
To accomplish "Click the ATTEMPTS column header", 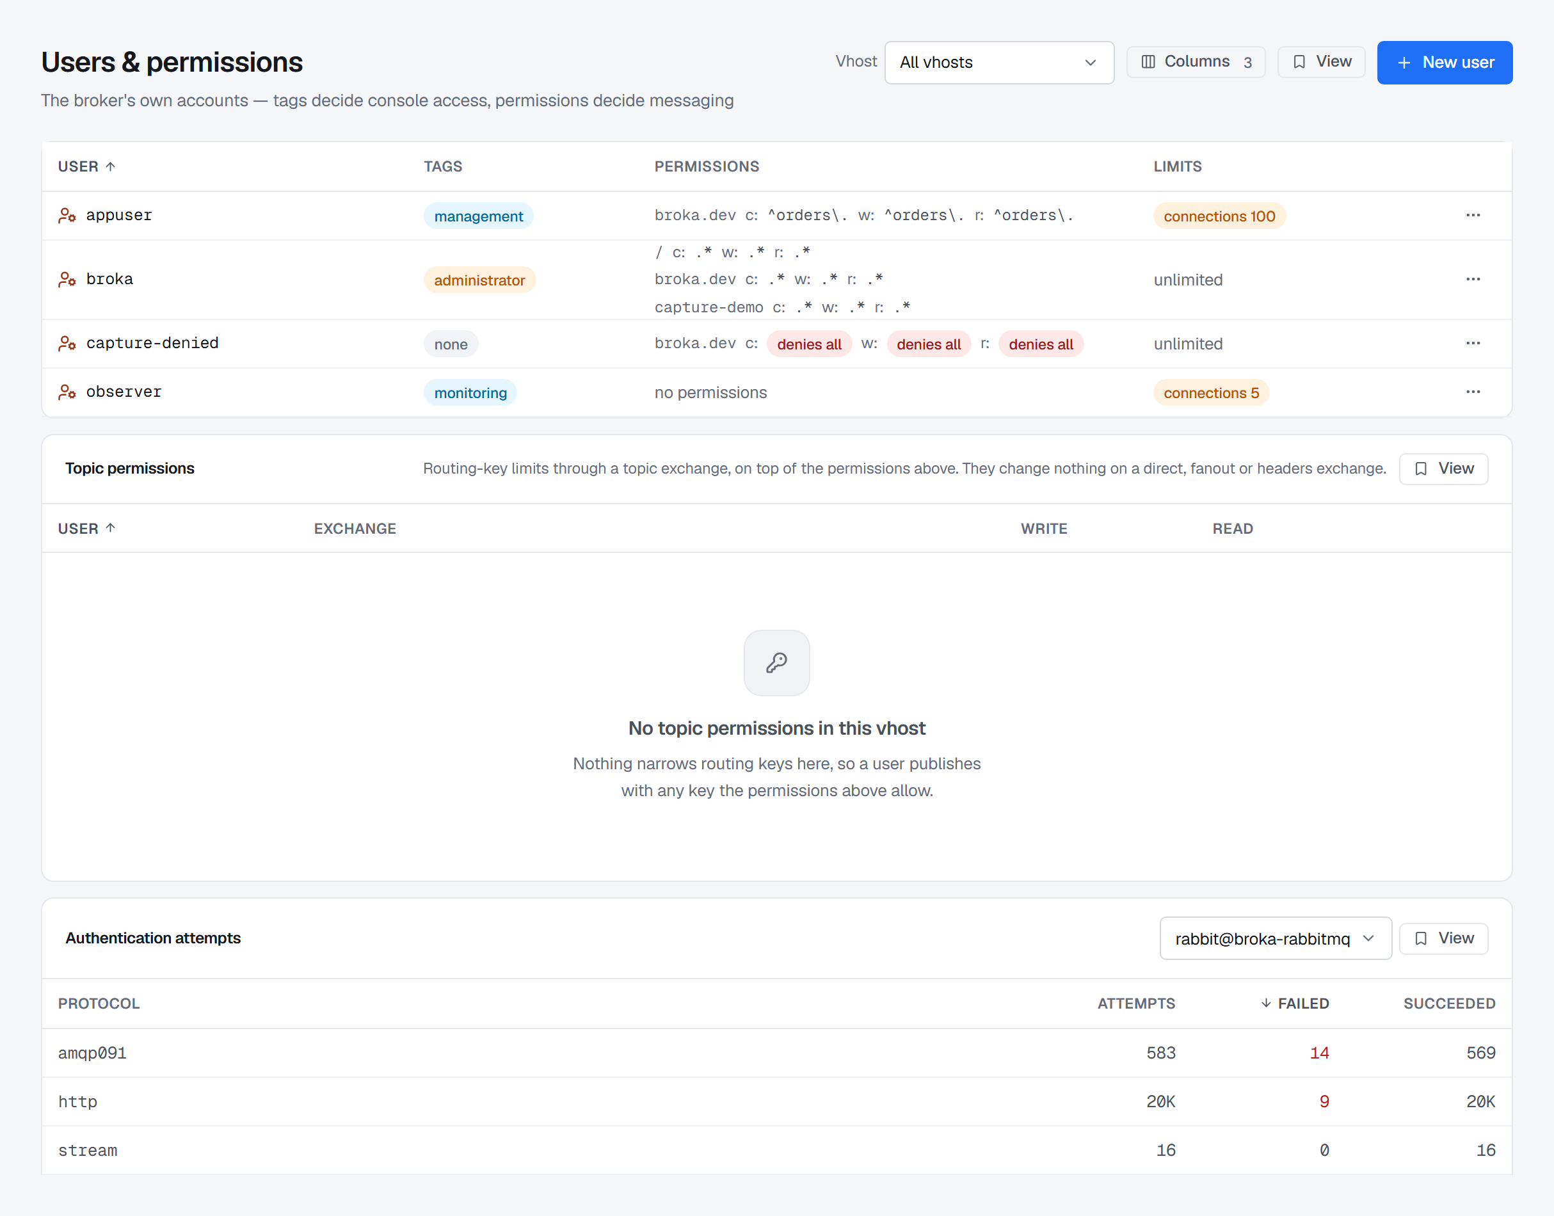I will pyautogui.click(x=1135, y=1003).
